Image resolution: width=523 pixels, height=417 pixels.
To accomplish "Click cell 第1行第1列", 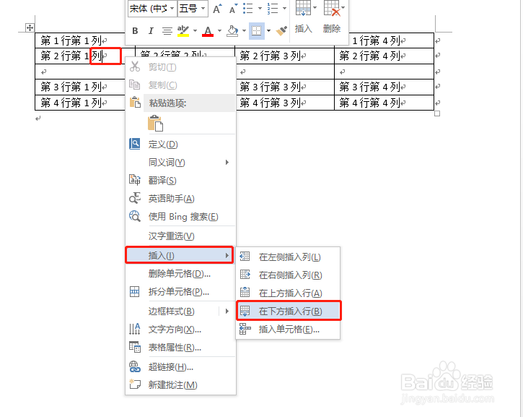I will (80, 40).
